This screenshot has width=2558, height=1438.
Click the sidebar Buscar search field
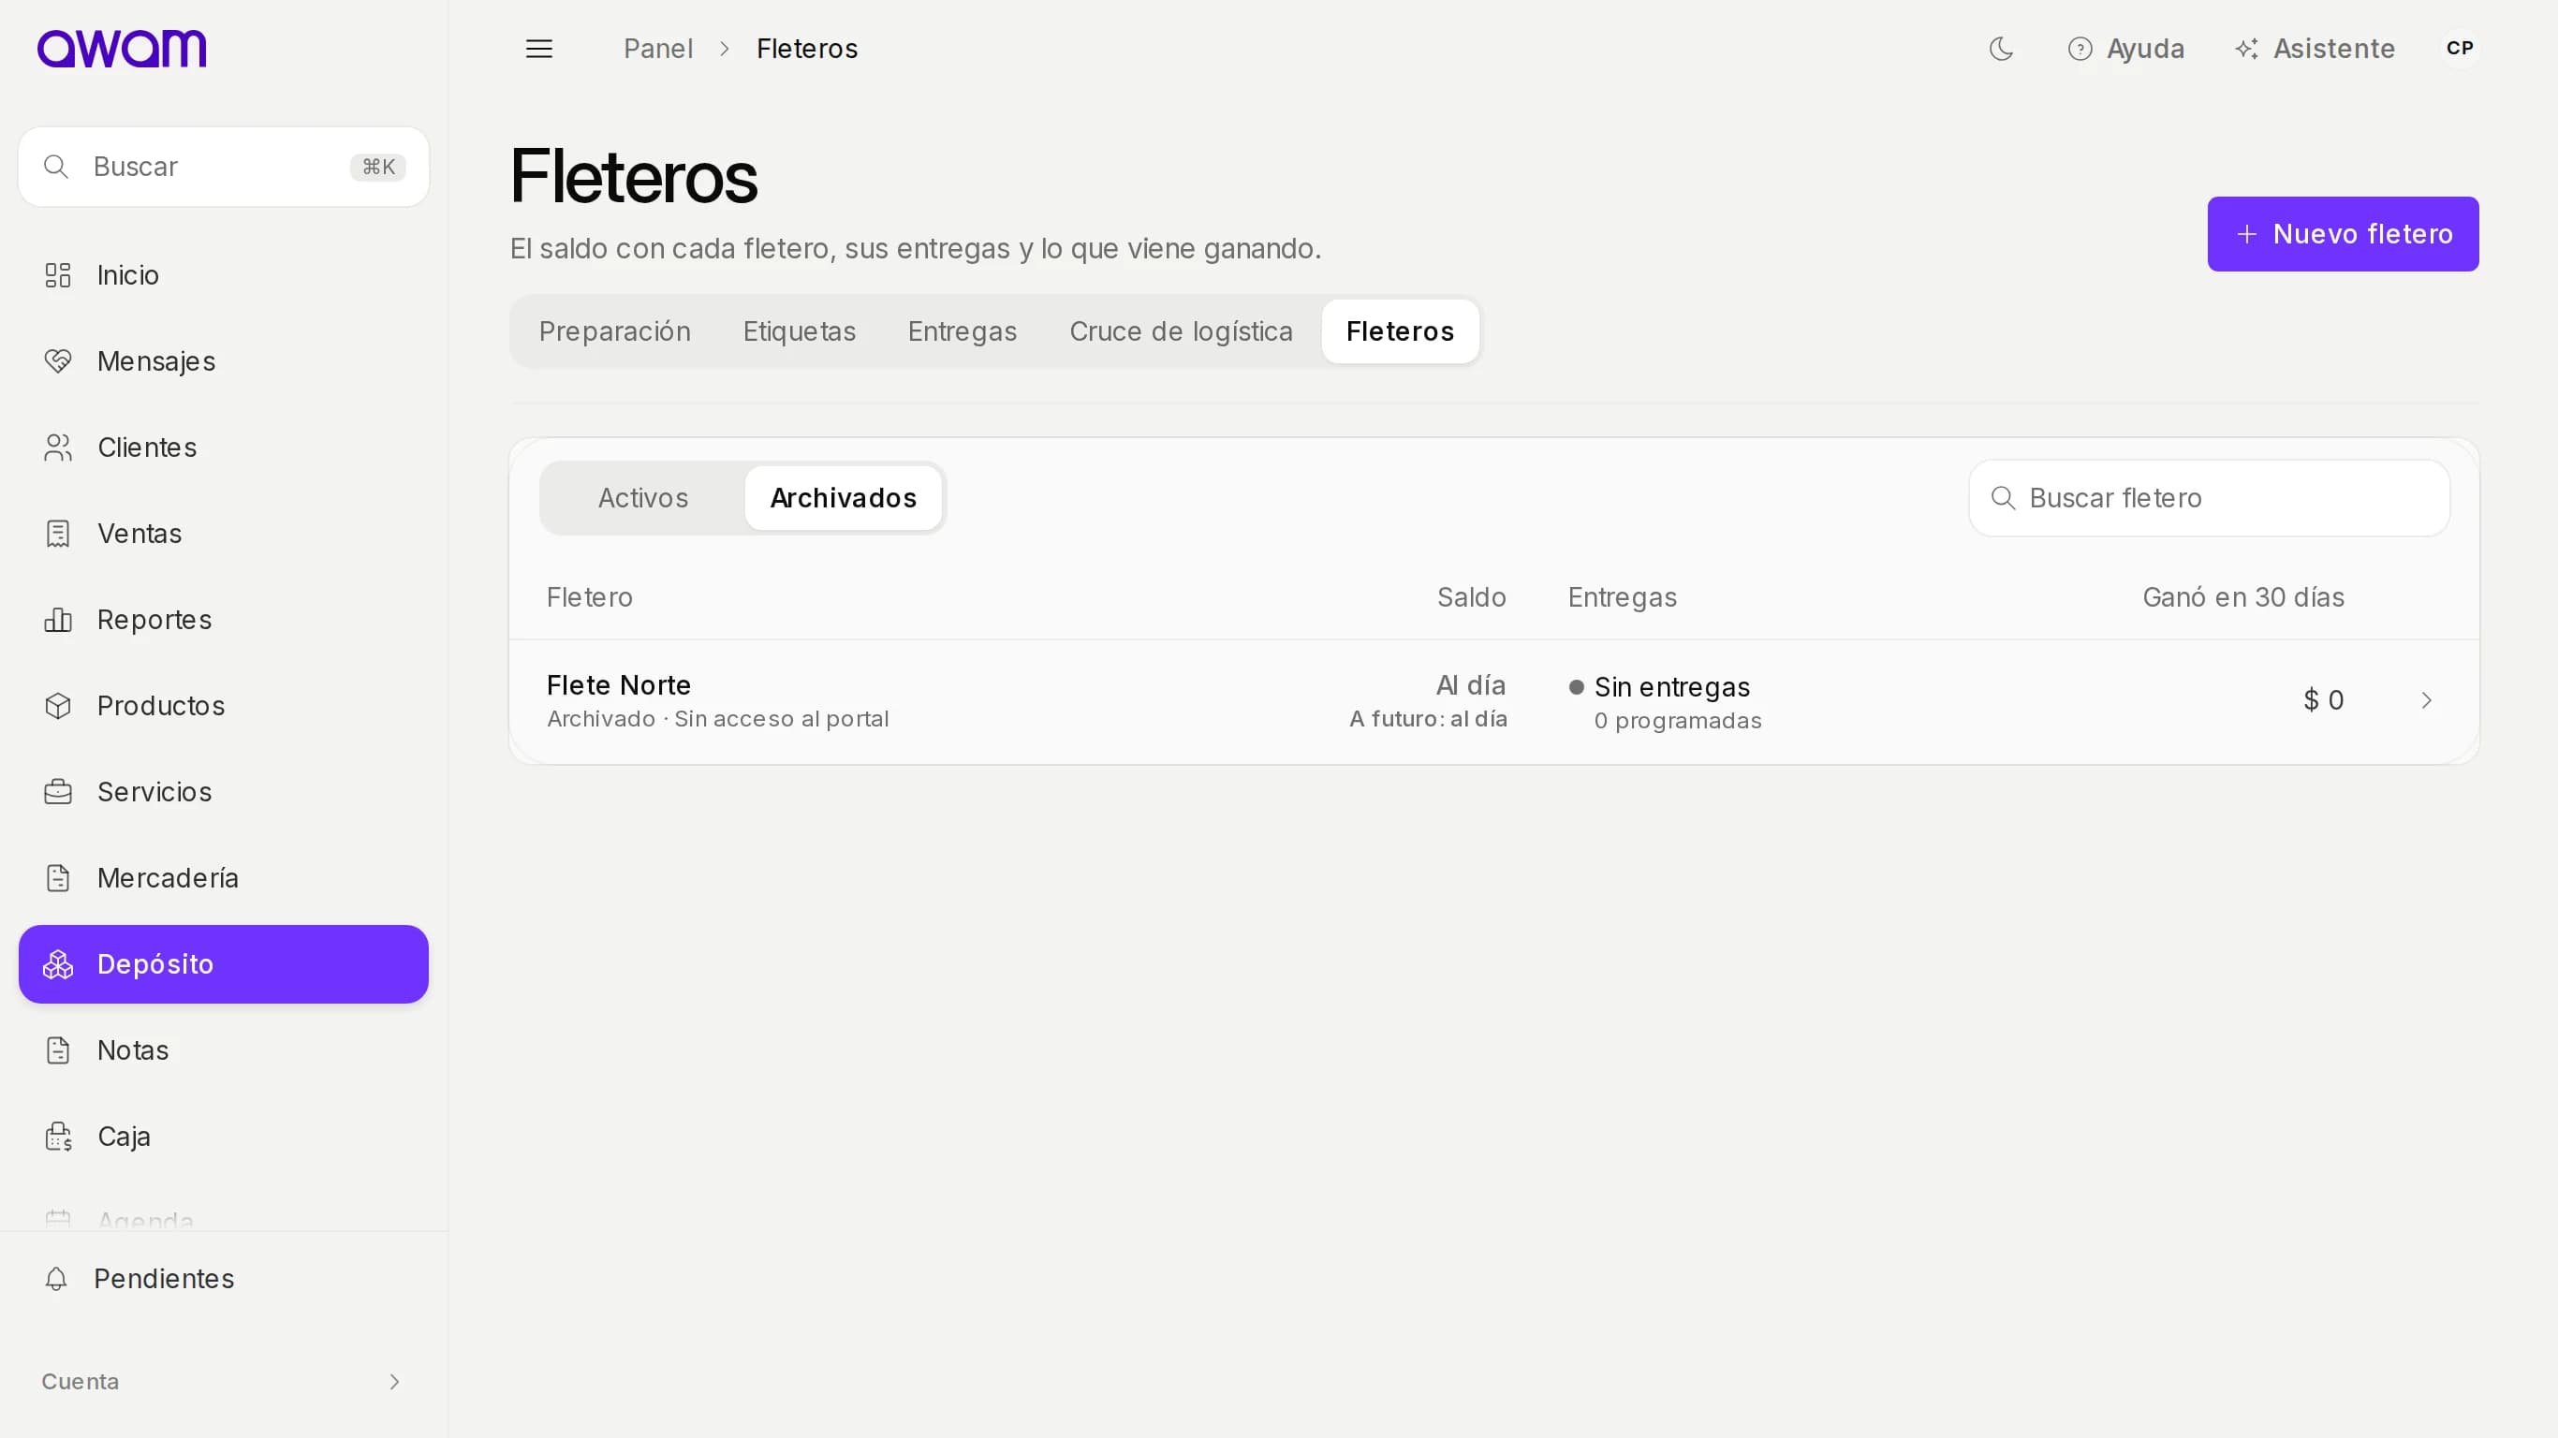coord(224,167)
